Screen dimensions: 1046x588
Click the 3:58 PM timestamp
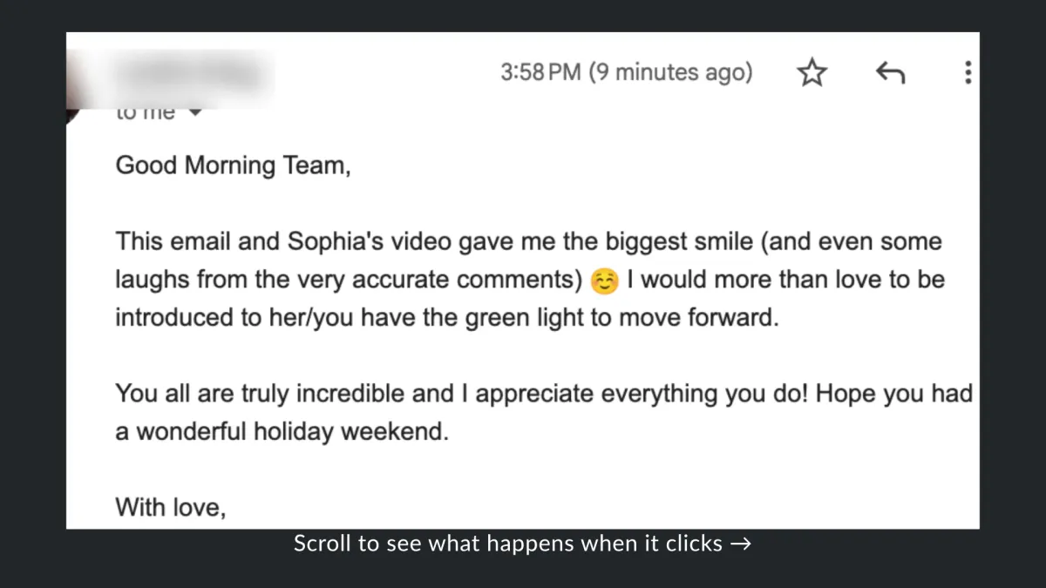pos(540,72)
